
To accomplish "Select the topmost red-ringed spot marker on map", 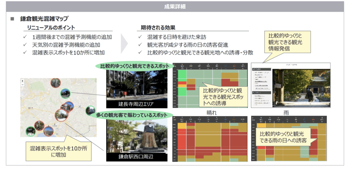I will pos(55,83).
